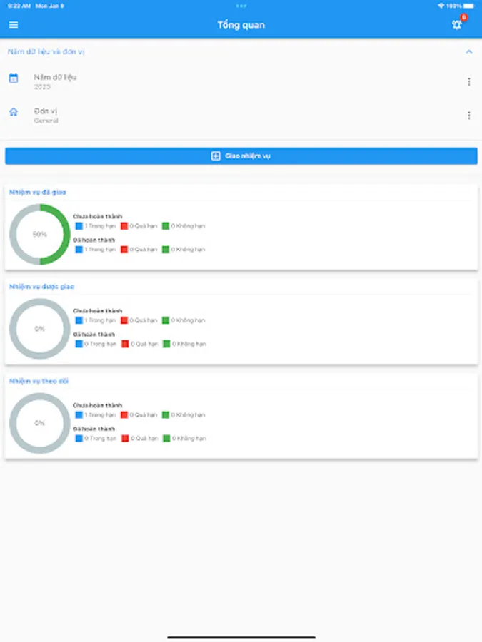Click red Quá hạn swatch under Đã hoàn thành in Nhiệm vụ được giao
The height and width of the screenshot is (642, 482).
pos(125,344)
